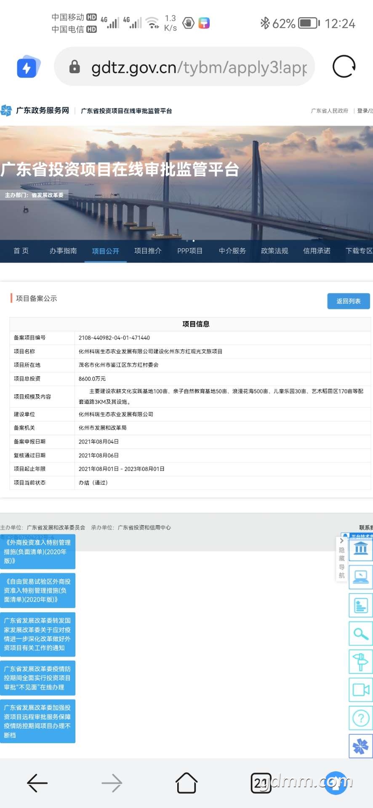Select the status 办结（通过）
373x808 pixels.
(x=93, y=483)
